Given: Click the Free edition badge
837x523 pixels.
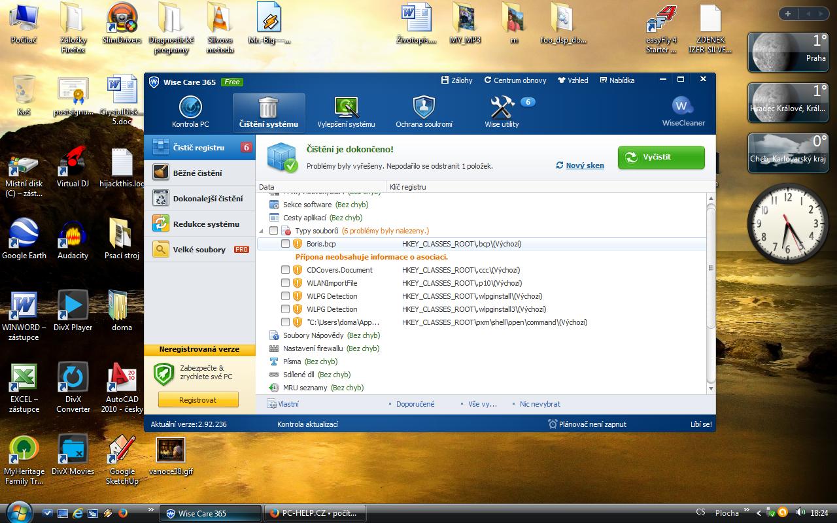Looking at the screenshot, I should click(x=231, y=82).
